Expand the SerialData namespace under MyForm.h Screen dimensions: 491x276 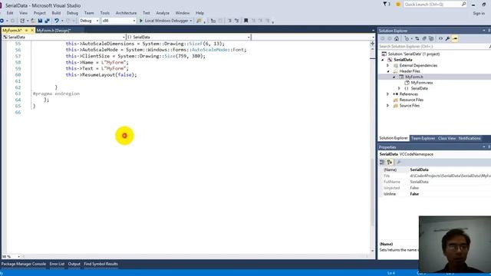coord(399,89)
